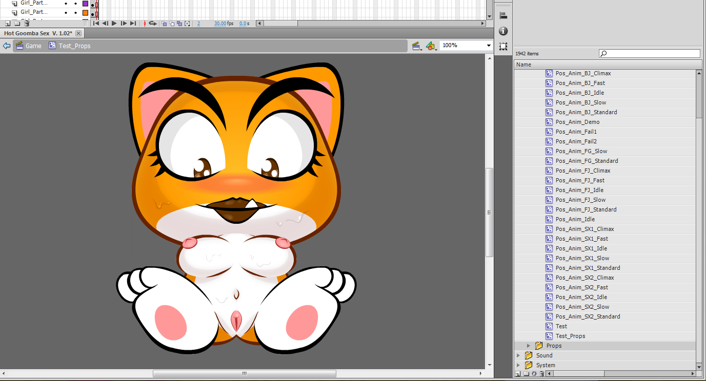Play the timeline animation
The height and width of the screenshot is (381, 706).
[x=114, y=24]
